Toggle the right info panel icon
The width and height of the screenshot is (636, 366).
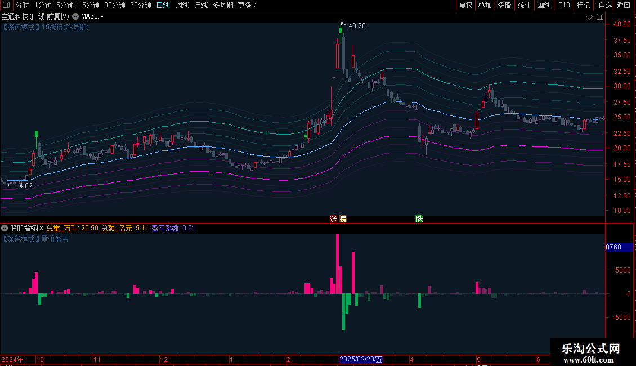pyautogui.click(x=600, y=17)
